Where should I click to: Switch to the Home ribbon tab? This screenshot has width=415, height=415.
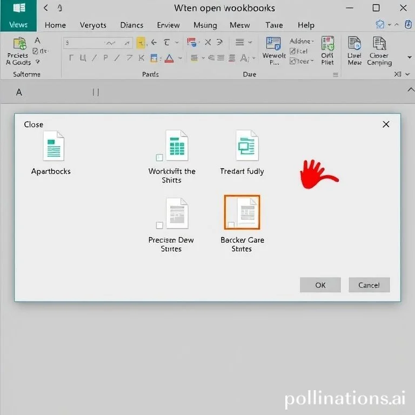[55, 25]
